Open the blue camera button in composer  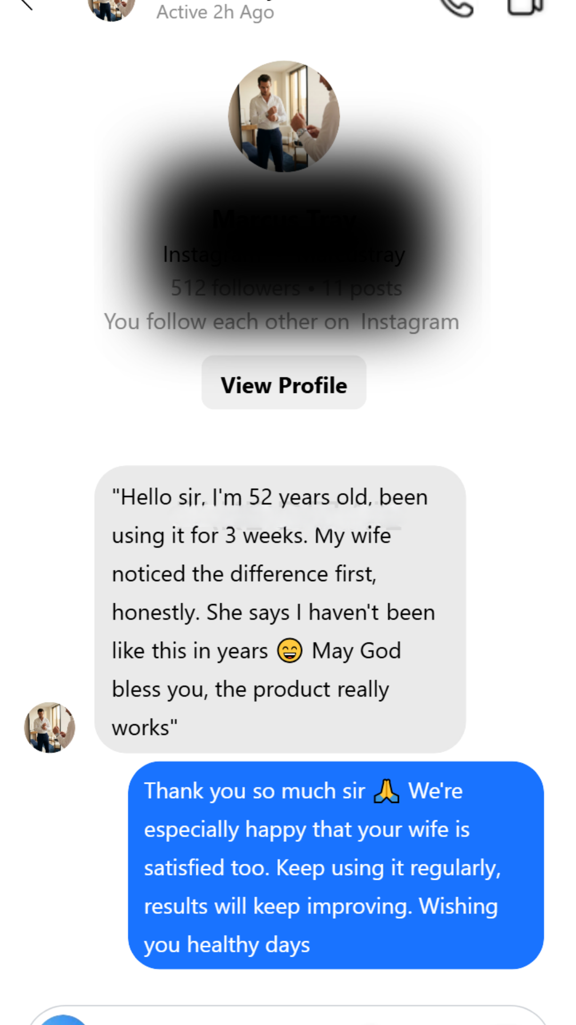pos(63,1019)
